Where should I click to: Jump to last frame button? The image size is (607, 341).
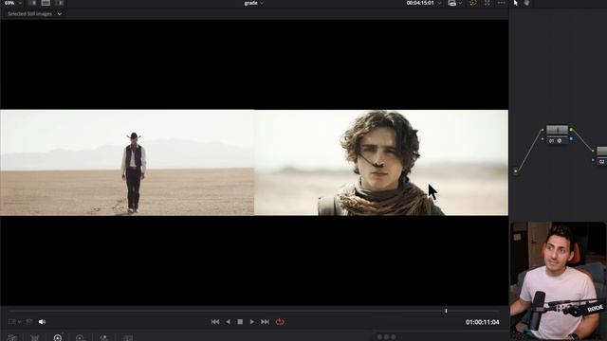266,322
